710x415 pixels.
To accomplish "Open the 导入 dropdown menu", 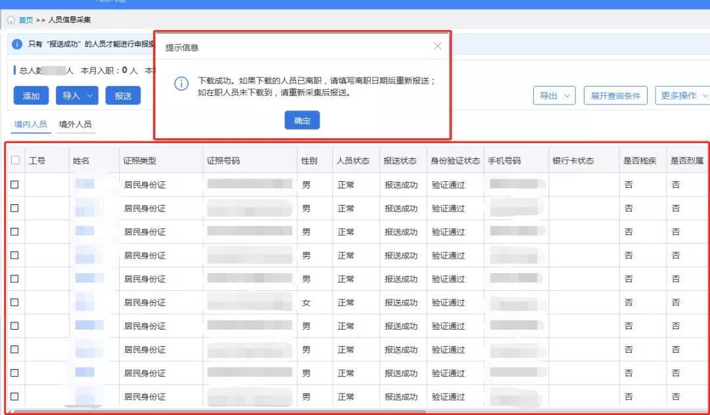I will coord(76,95).
